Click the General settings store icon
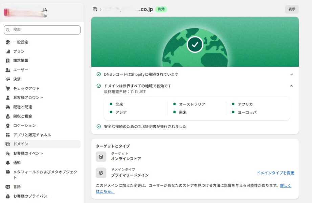Screen dimensions: 312x203 8,42
